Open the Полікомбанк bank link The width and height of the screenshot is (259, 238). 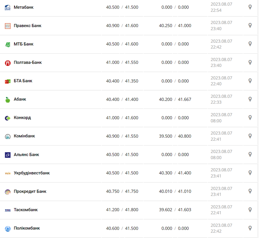point(27,228)
